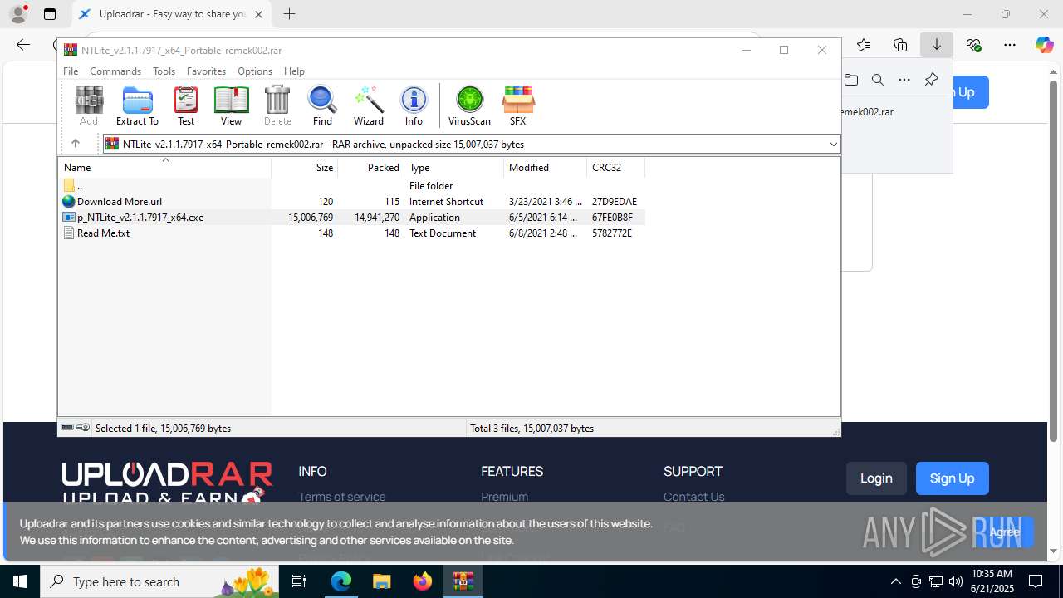Open Firefox from taskbar
The height and width of the screenshot is (598, 1063).
tap(422, 581)
